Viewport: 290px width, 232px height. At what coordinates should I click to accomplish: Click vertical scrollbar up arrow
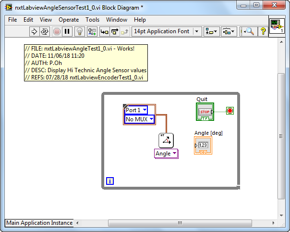click(281, 42)
